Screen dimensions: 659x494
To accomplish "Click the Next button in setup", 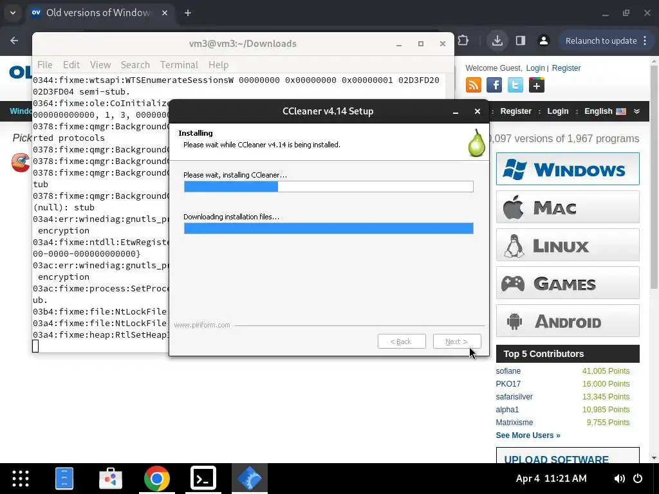I will click(x=457, y=342).
